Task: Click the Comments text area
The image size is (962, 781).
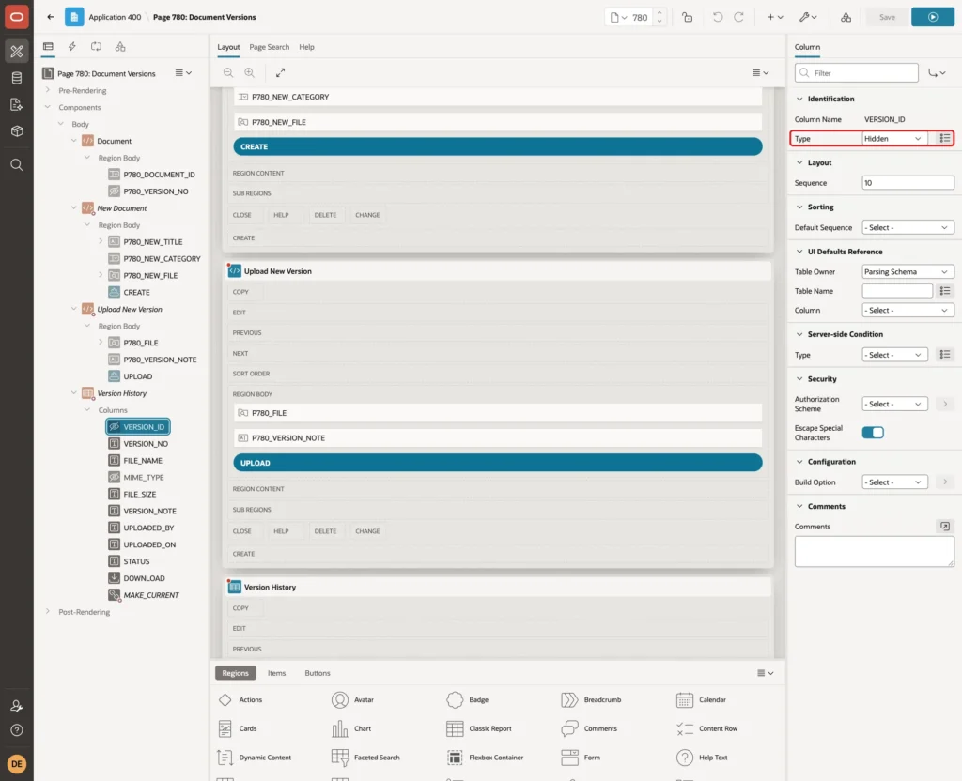Action: [875, 551]
